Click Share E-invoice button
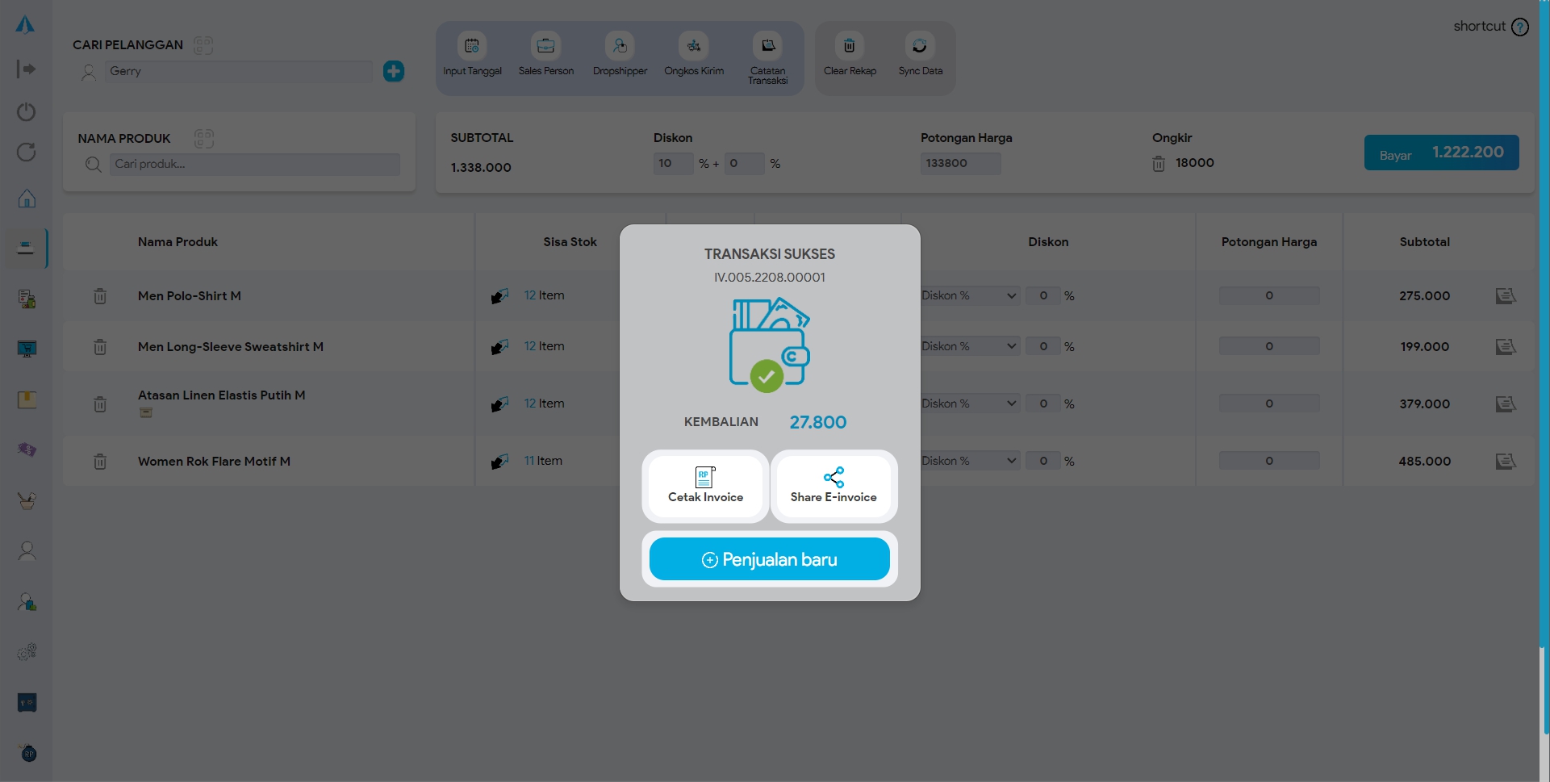Image resolution: width=1550 pixels, height=782 pixels. pyautogui.click(x=833, y=486)
